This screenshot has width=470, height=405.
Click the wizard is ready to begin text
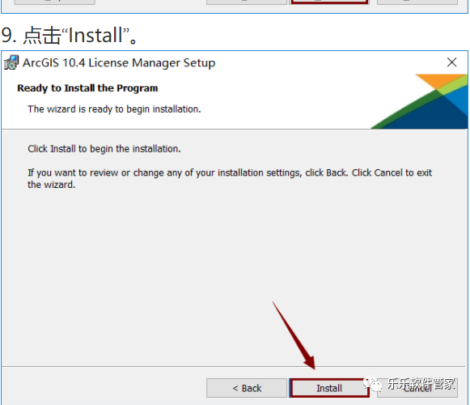pos(114,109)
